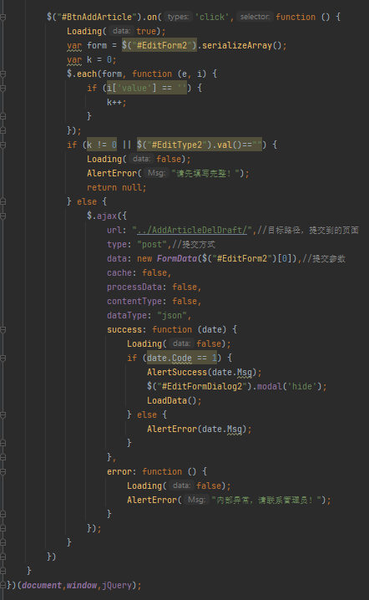
Task: Click the 'types:' inlay hint
Action: point(178,17)
